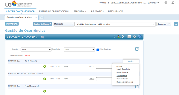179x95 pixels.
Task: Click the blue download arrow button
Action: pos(176,24)
